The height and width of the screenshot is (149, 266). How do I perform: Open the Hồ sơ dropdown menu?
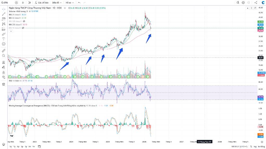pos(70,3)
